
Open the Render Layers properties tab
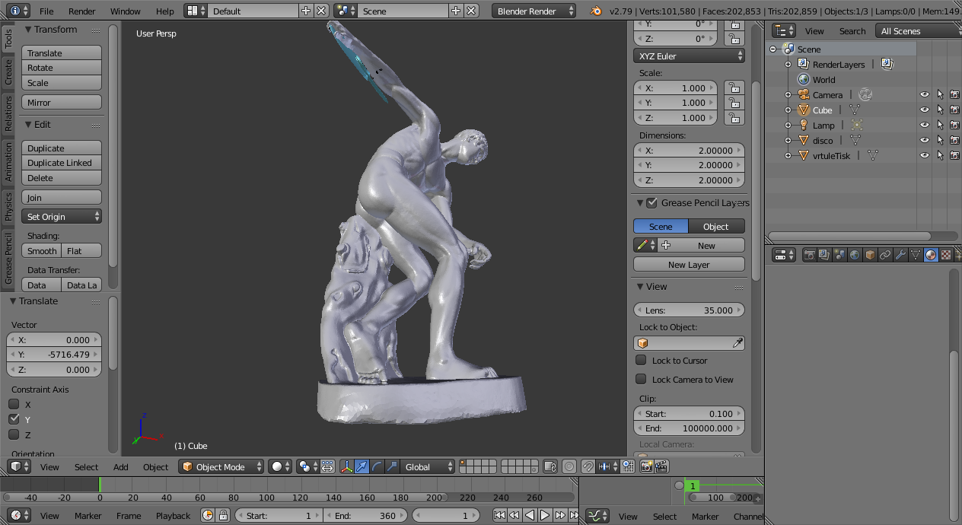[824, 256]
